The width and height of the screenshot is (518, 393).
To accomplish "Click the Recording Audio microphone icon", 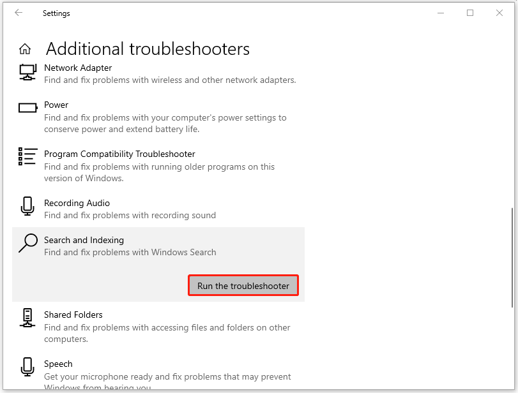I will pos(27,207).
